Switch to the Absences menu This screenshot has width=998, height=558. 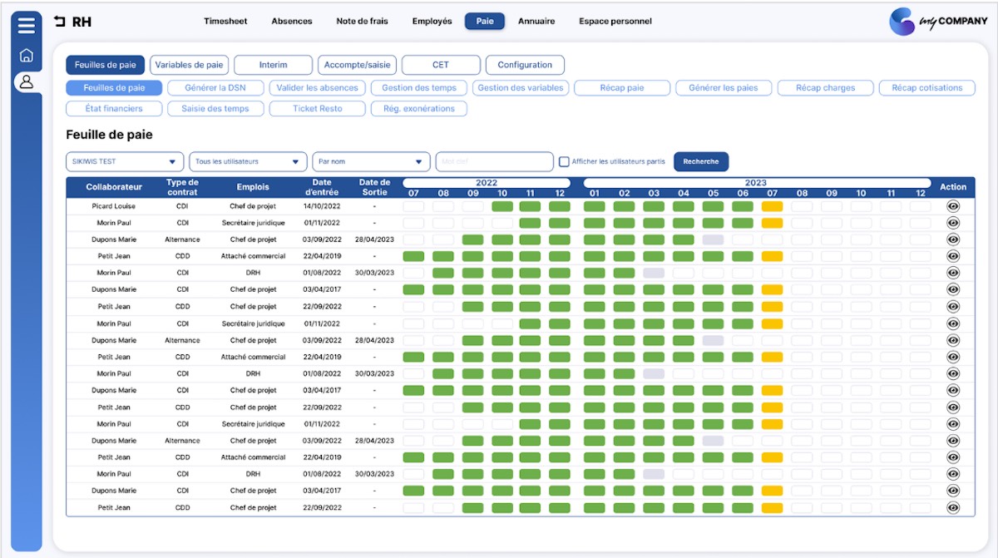(x=291, y=22)
